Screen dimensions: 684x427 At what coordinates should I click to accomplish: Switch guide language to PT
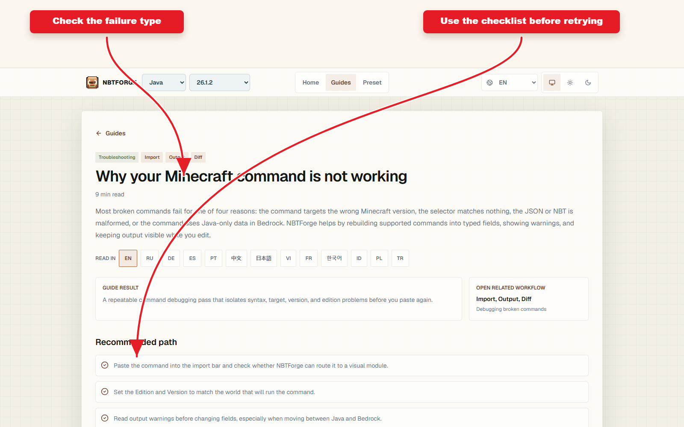(x=213, y=258)
